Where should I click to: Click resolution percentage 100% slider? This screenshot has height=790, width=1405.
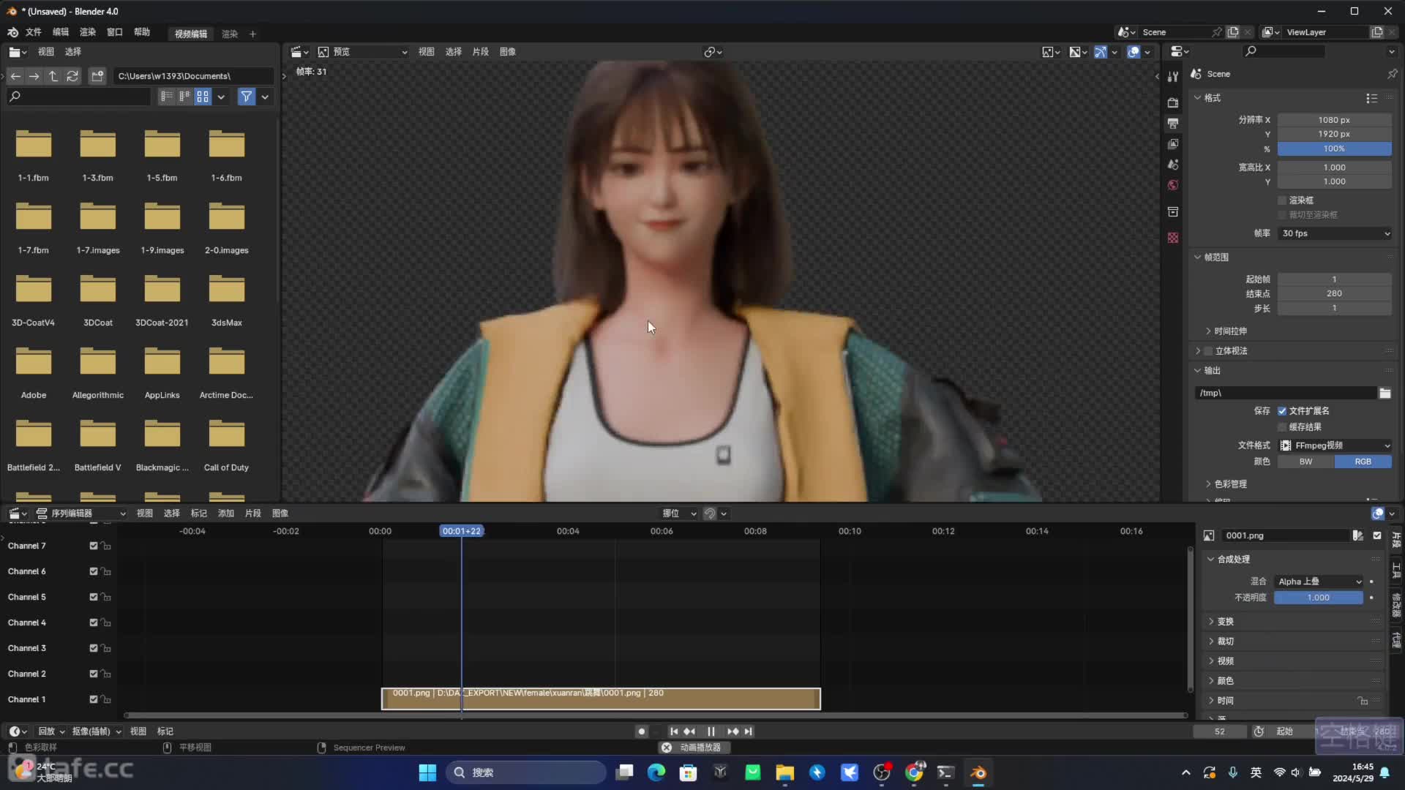pos(1335,148)
